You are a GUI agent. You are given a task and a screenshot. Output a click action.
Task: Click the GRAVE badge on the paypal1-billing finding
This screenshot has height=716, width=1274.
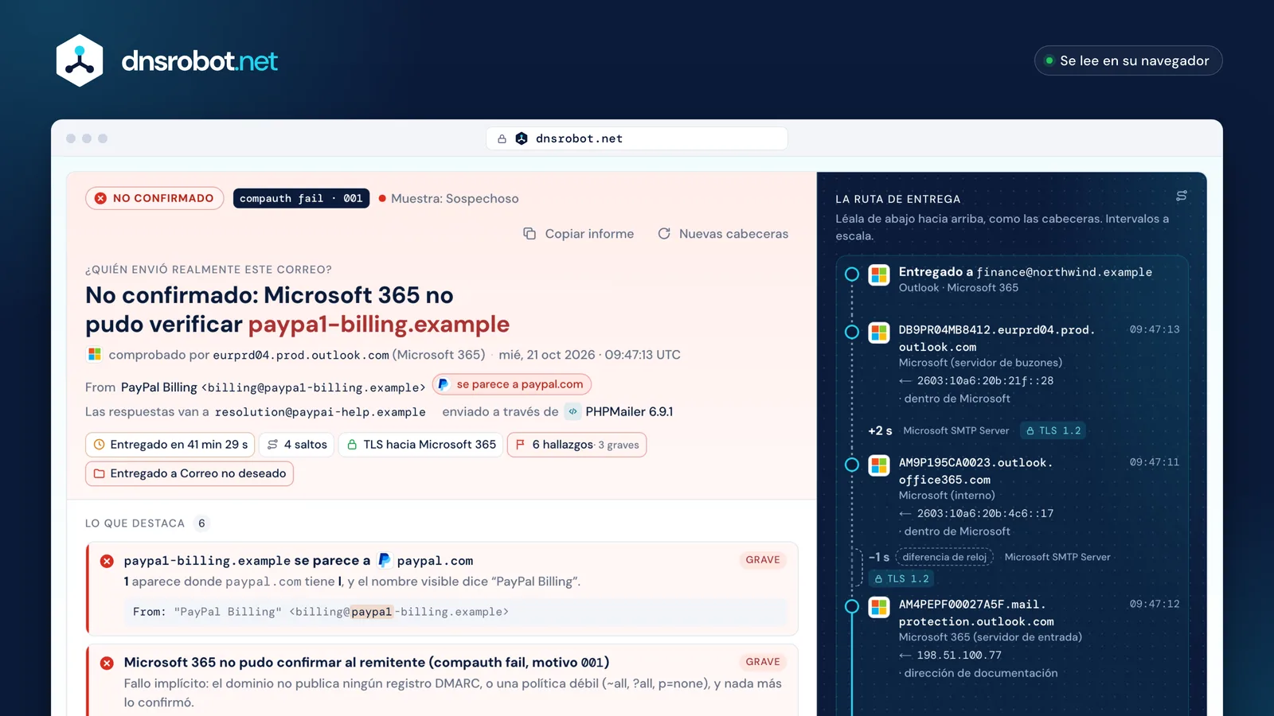click(763, 560)
